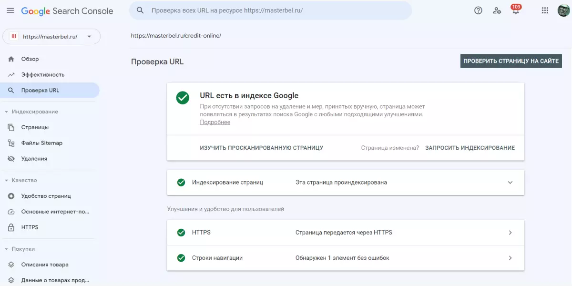572x286 pixels.
Task: Click label Улучшения и удобство для пользователей
Action: click(x=225, y=209)
